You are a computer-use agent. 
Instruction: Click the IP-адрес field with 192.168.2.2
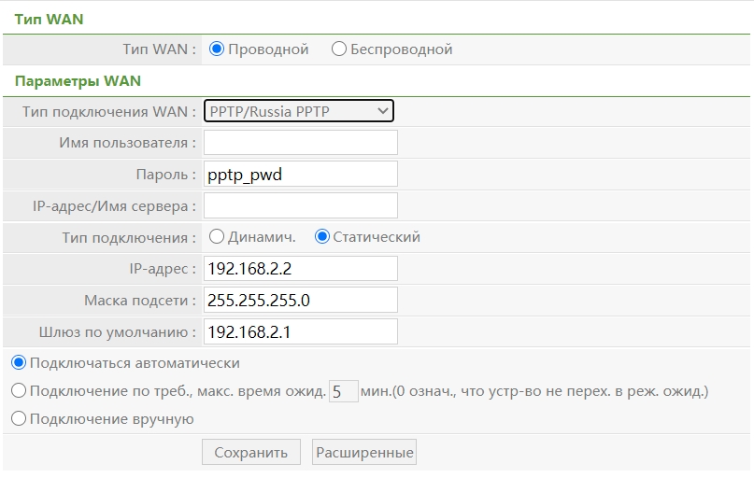tap(300, 269)
